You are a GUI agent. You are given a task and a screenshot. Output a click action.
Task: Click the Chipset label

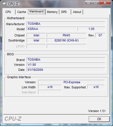click(x=19, y=35)
